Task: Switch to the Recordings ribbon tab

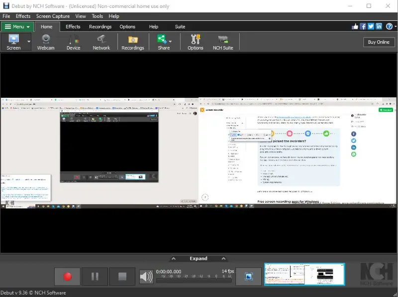Action: click(x=100, y=27)
